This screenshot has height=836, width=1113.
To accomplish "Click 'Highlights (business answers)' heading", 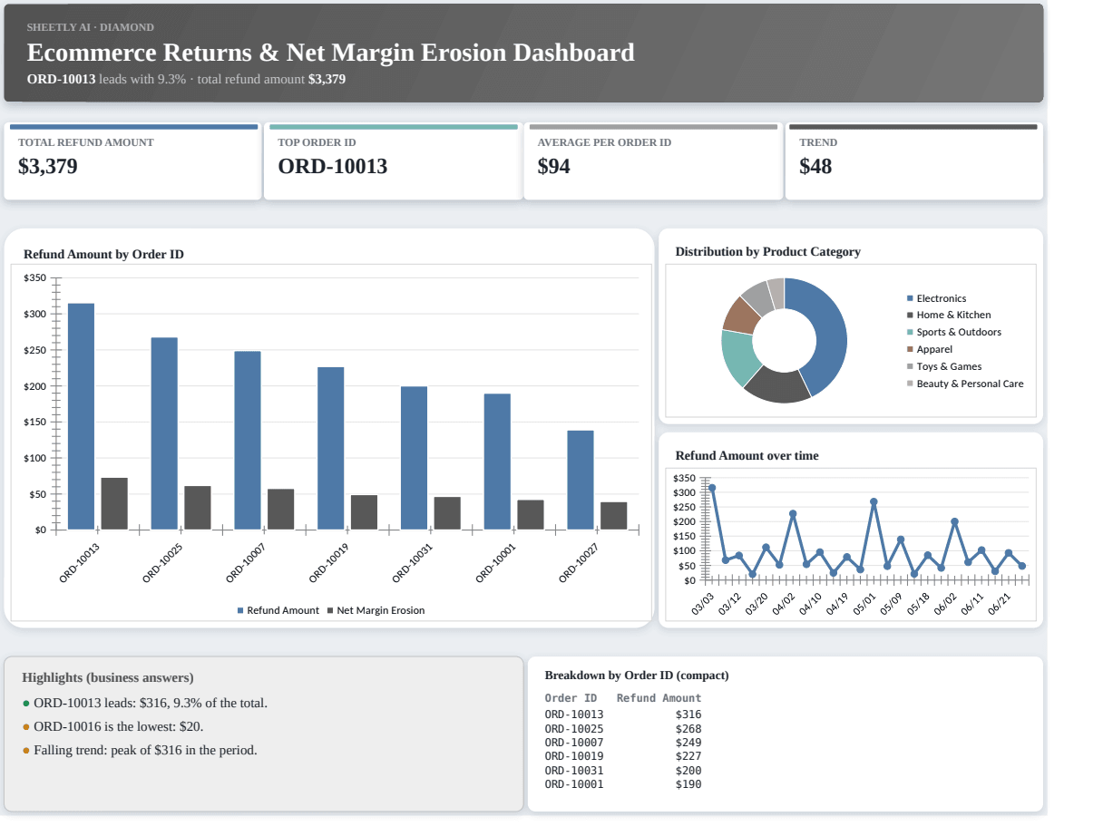I will coord(108,677).
